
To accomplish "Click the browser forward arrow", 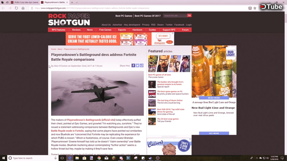I will (10, 8).
